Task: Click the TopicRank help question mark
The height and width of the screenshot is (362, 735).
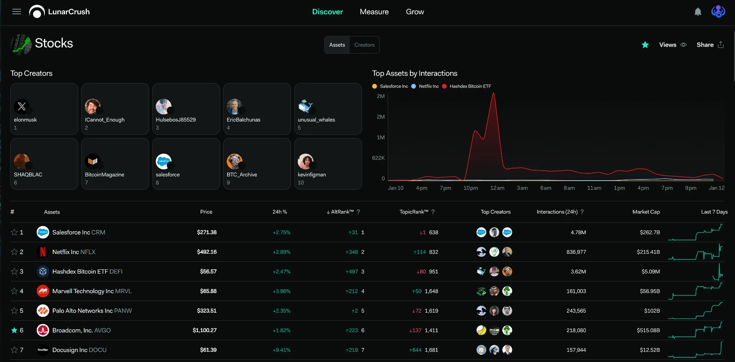Action: [x=433, y=212]
